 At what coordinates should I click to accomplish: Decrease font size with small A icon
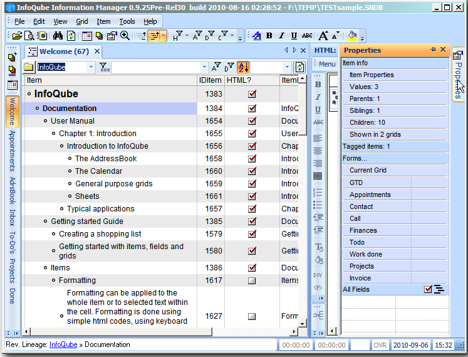coord(336,36)
